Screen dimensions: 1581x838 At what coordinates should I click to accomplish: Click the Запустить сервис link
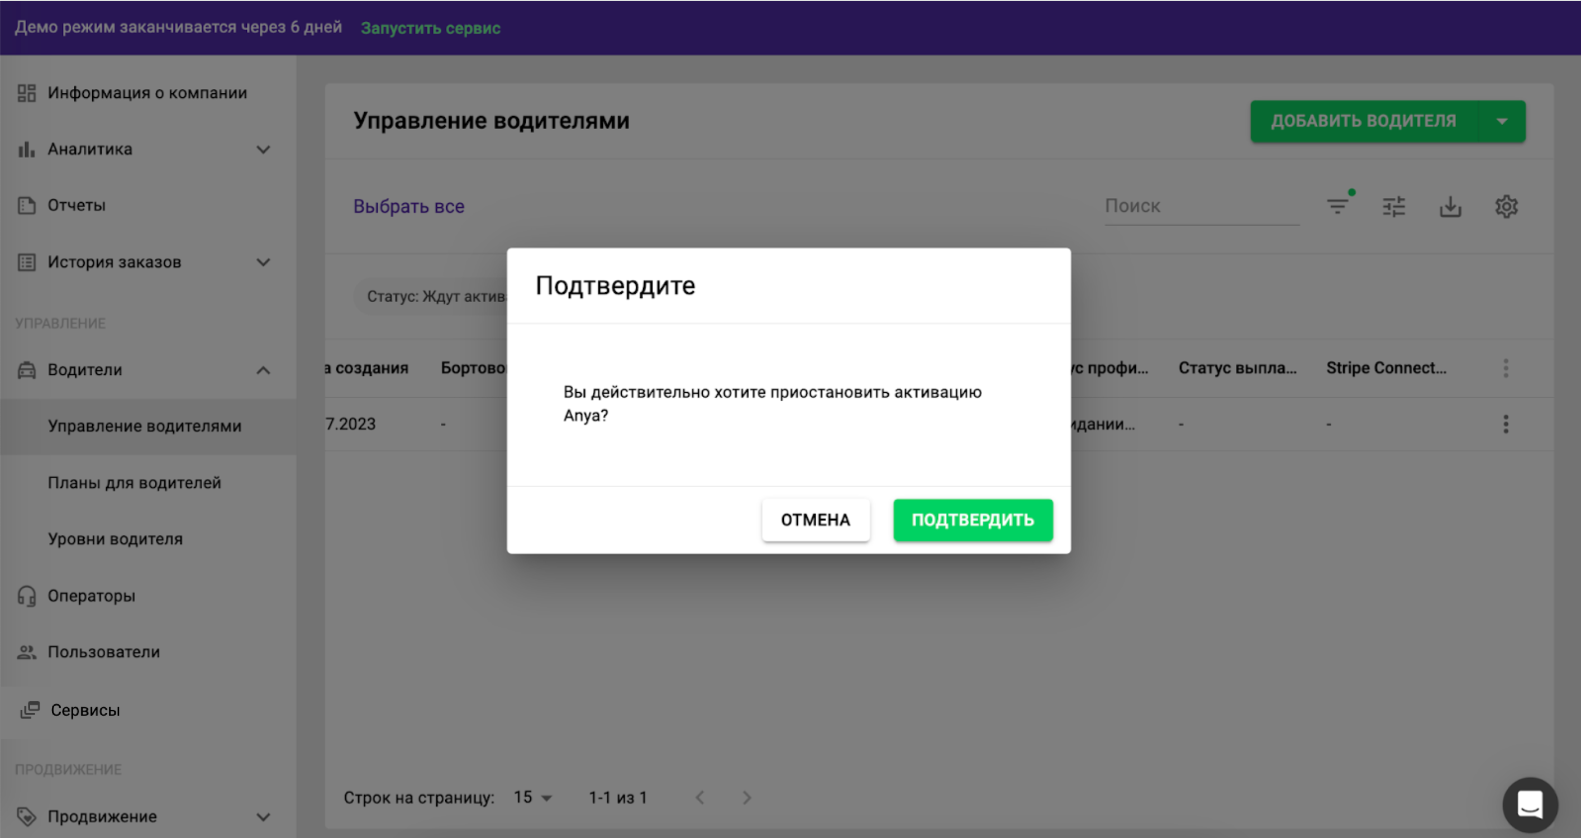click(430, 27)
